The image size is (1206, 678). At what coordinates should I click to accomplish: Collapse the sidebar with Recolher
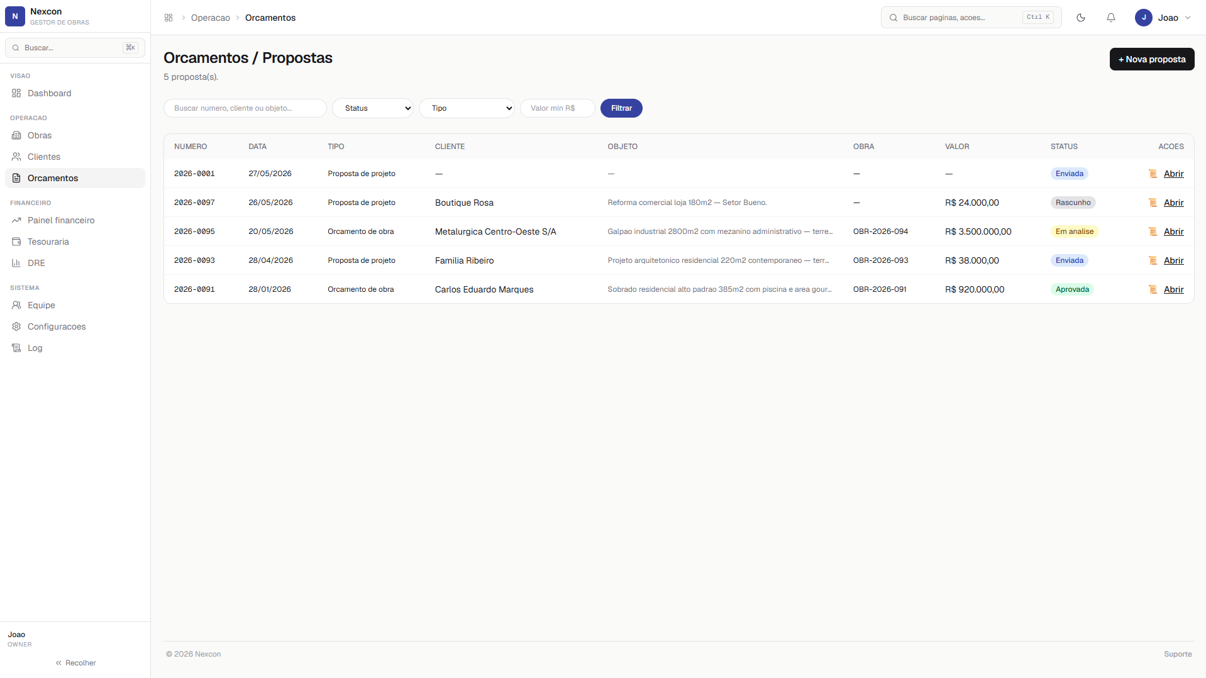75,663
